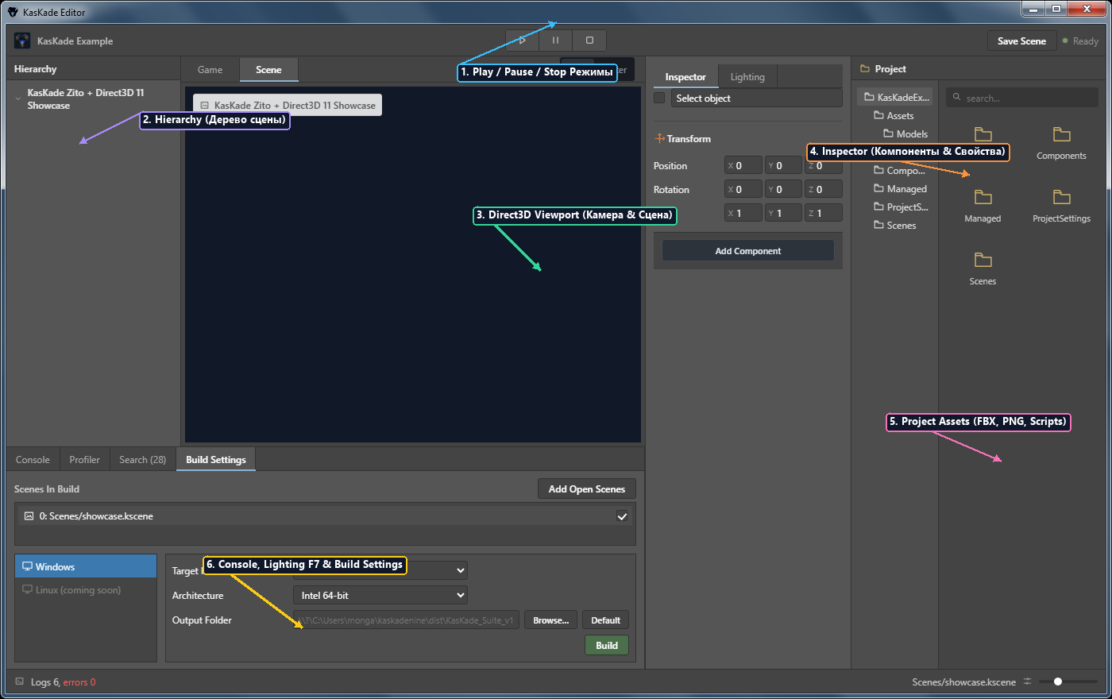Screen dimensions: 1112x699
Task: Click the Project panel folder icon in header
Action: [x=865, y=69]
